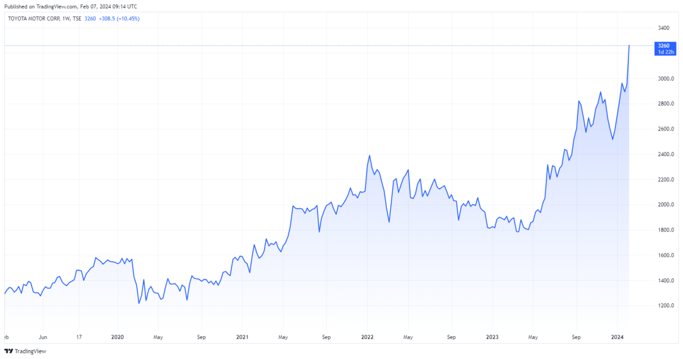Image resolution: width=683 pixels, height=359 pixels.
Task: Click the Jun label on time axis
Action: pos(42,336)
